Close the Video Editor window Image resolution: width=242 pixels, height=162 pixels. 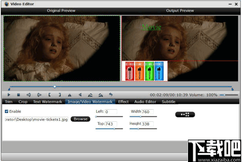tap(236, 4)
